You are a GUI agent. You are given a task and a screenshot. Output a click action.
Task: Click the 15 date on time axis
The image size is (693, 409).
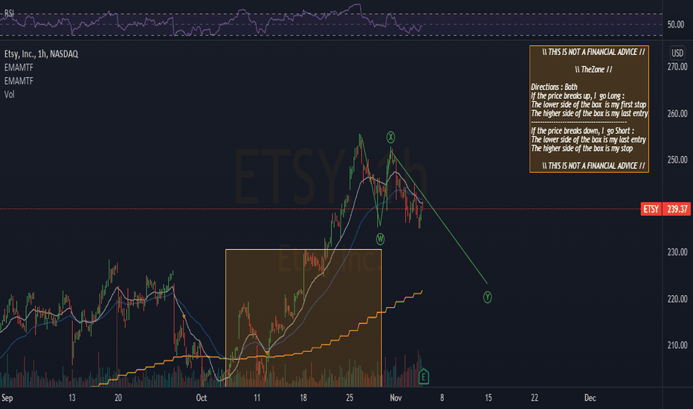click(x=489, y=398)
